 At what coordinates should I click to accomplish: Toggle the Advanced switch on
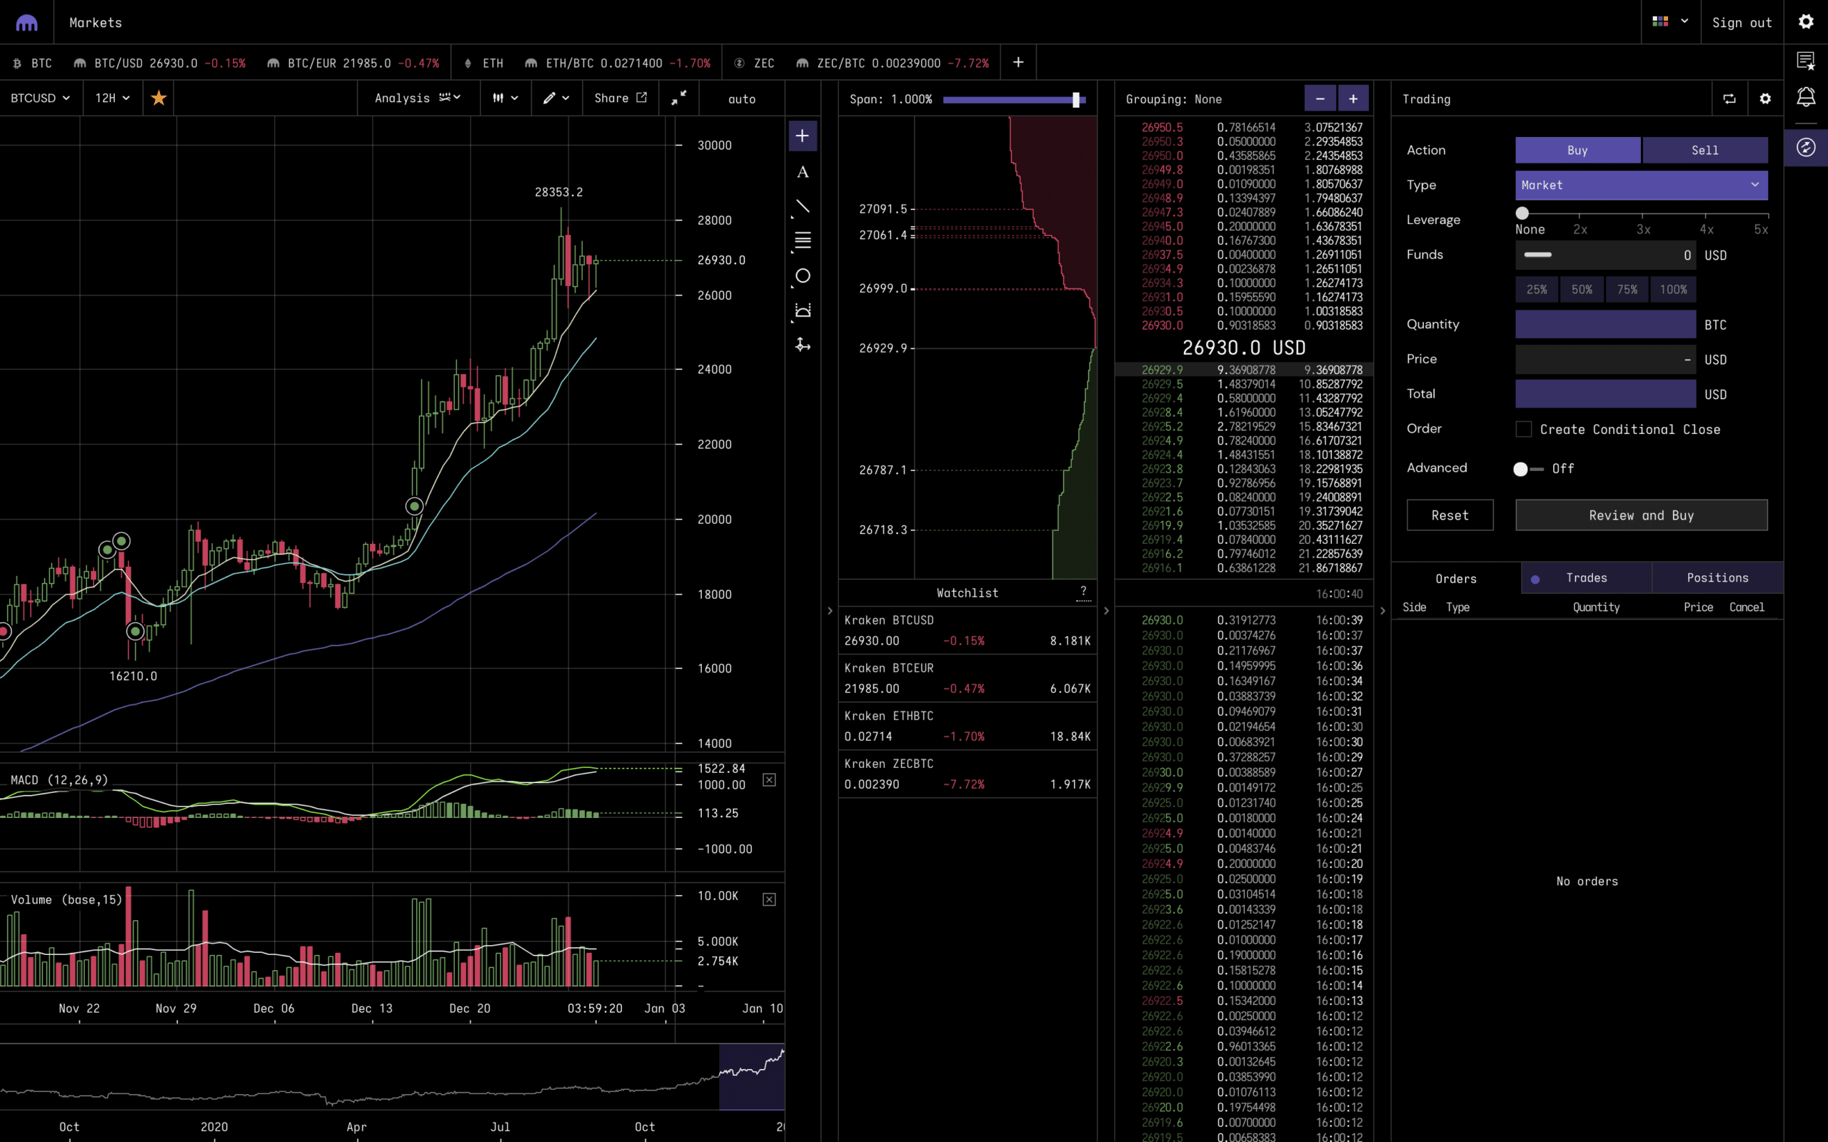point(1527,469)
